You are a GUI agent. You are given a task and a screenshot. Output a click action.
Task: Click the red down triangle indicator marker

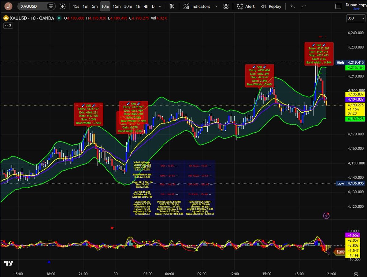pyautogui.click(x=112, y=228)
